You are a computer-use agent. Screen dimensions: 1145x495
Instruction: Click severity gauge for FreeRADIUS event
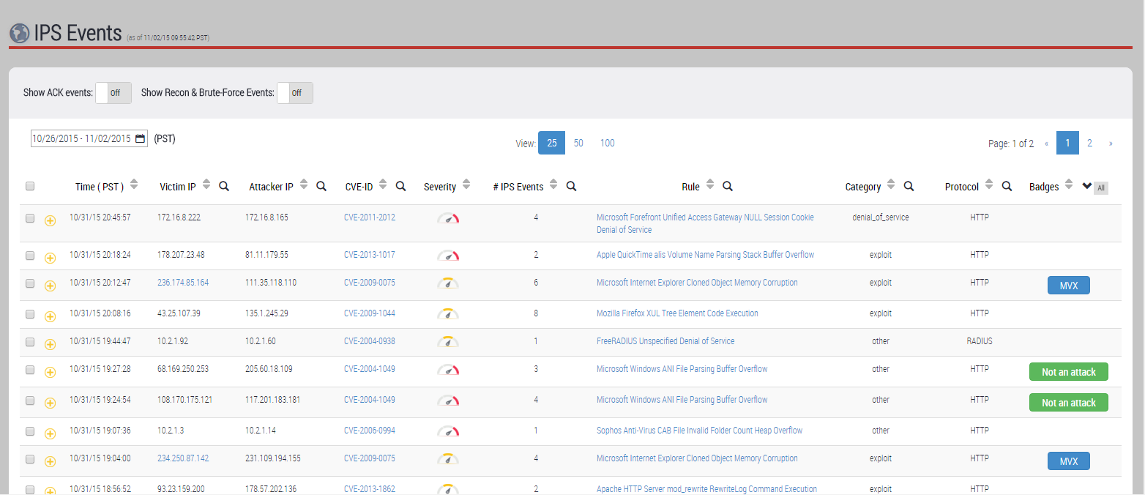[x=448, y=341]
